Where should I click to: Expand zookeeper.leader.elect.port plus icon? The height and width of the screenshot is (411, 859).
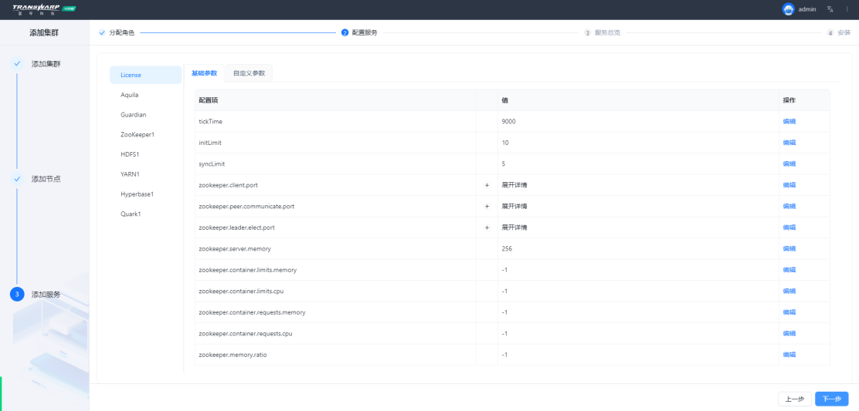[487, 227]
